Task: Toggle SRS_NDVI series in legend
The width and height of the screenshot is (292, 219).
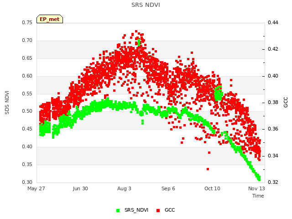Action: (x=132, y=210)
